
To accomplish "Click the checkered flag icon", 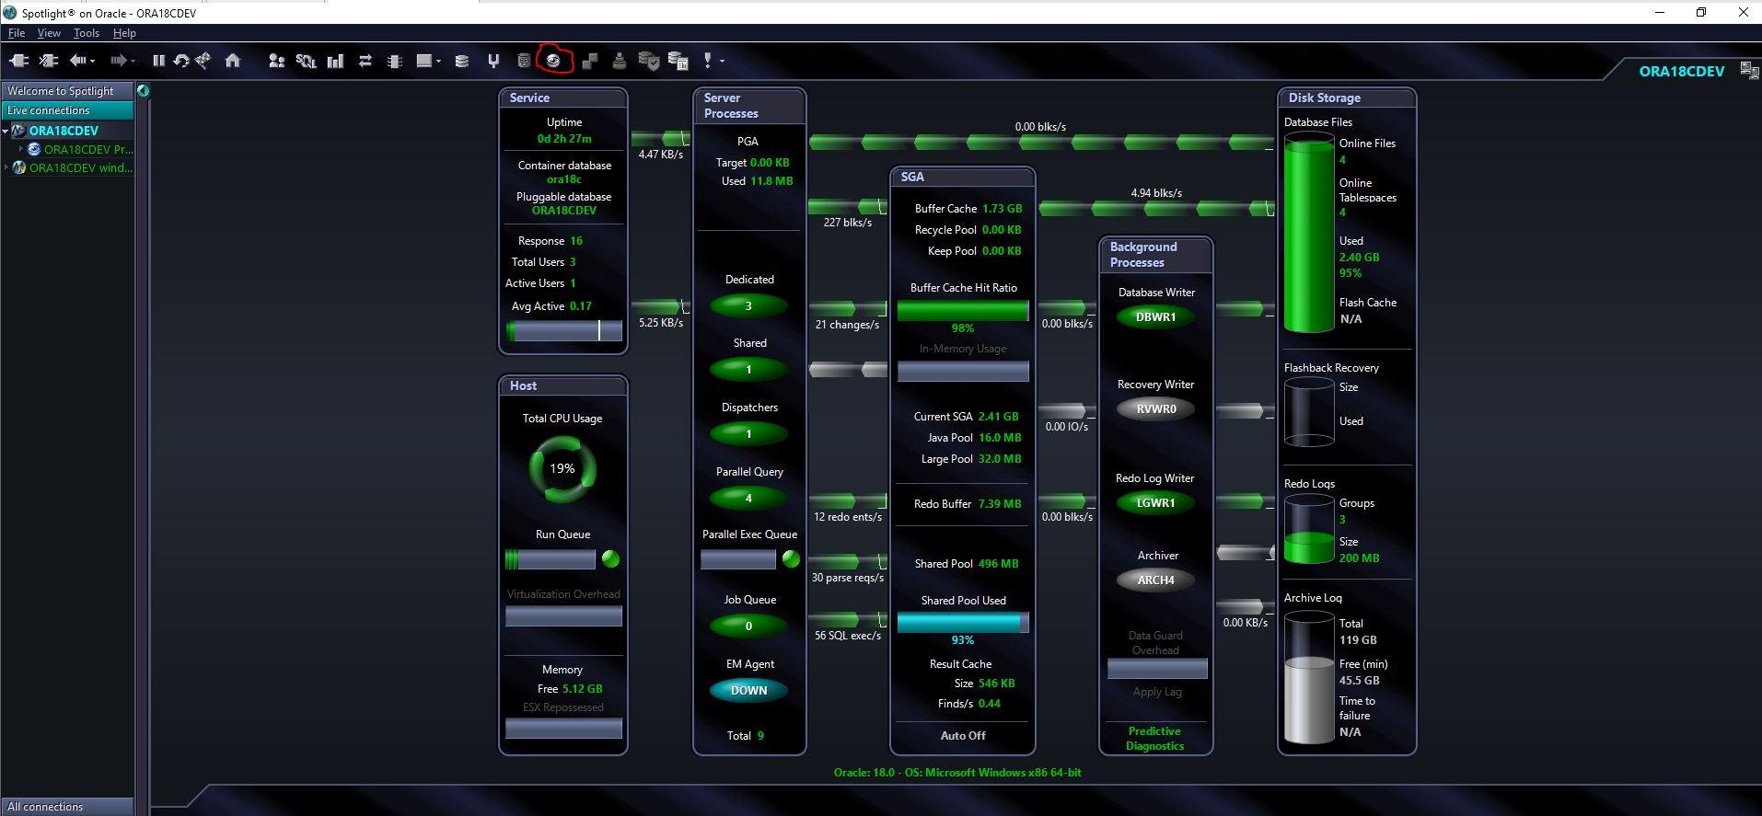I will coord(203,61).
